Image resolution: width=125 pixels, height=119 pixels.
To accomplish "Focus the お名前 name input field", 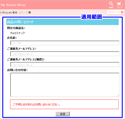I will point(65,43).
